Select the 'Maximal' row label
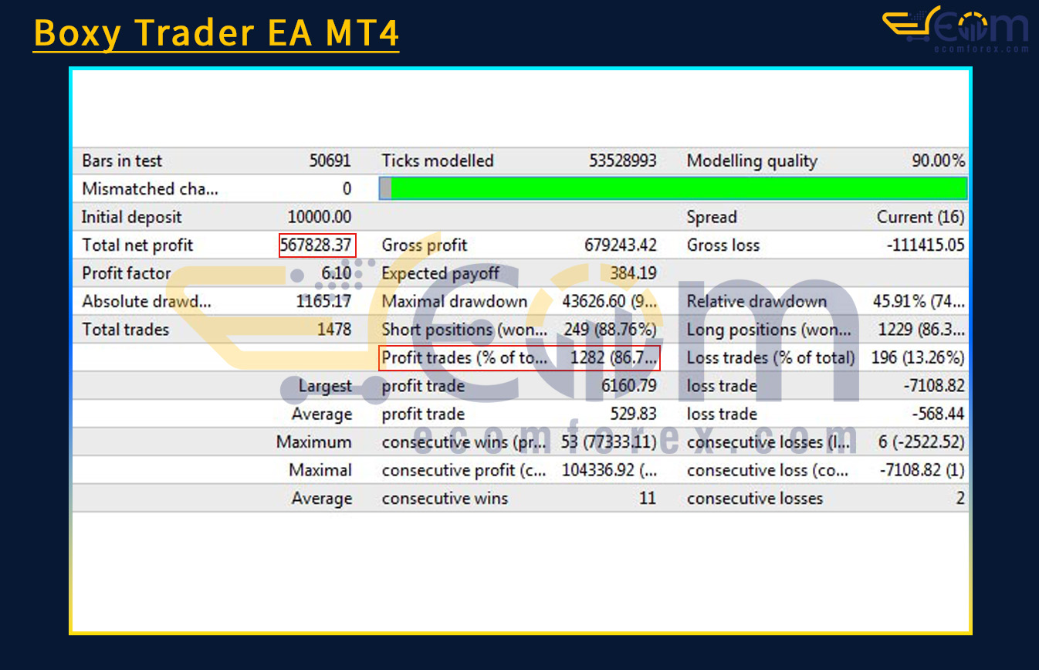 click(320, 470)
